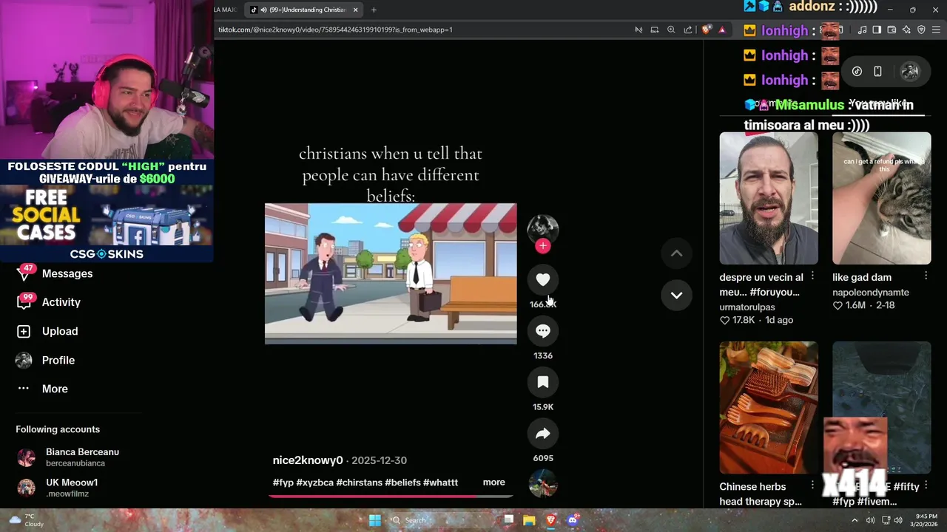Open the weather widget showing 7°C
Screen dimensions: 947x532
tap(24, 520)
